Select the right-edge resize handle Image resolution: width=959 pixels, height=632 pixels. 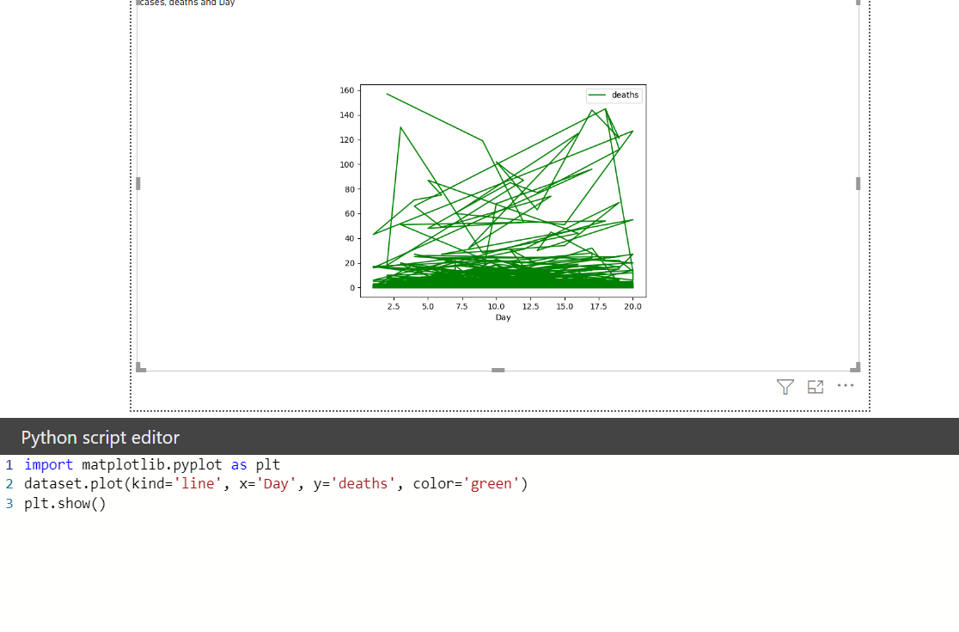pyautogui.click(x=858, y=183)
